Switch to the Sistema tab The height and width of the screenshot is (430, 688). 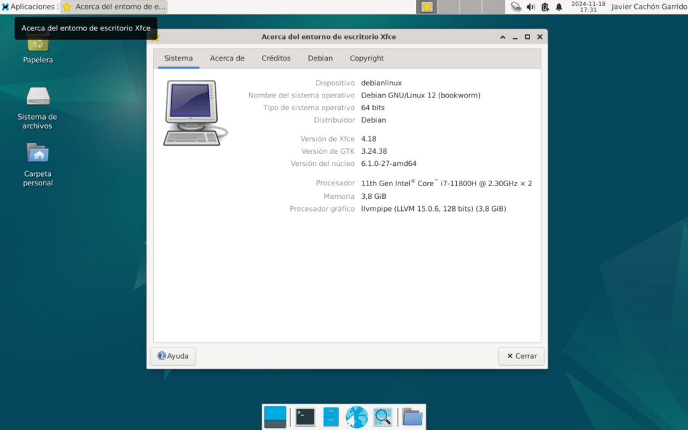(x=179, y=58)
